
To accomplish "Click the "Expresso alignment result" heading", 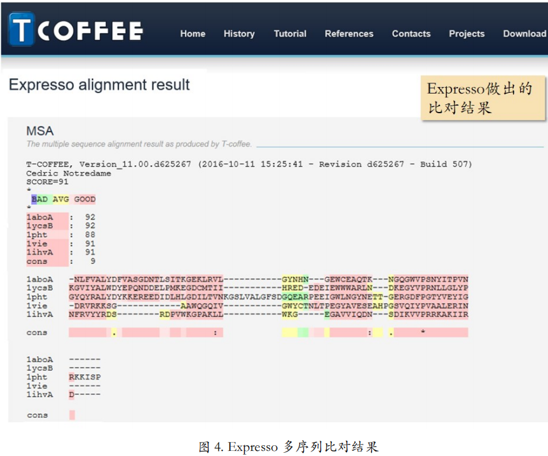I will click(x=99, y=85).
